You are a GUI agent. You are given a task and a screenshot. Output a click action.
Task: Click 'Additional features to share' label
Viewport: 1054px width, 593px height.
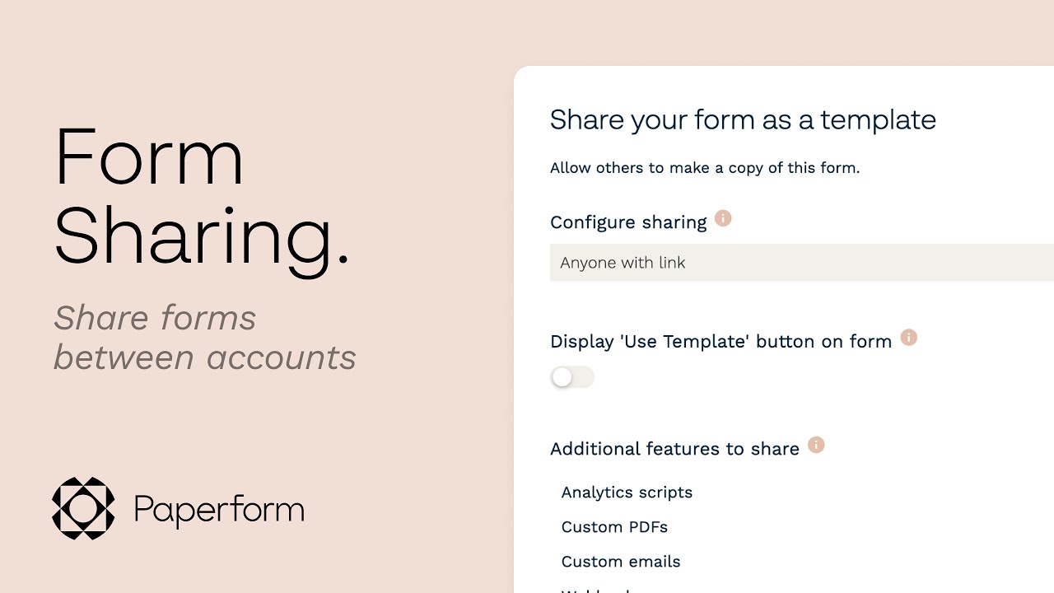coord(674,449)
